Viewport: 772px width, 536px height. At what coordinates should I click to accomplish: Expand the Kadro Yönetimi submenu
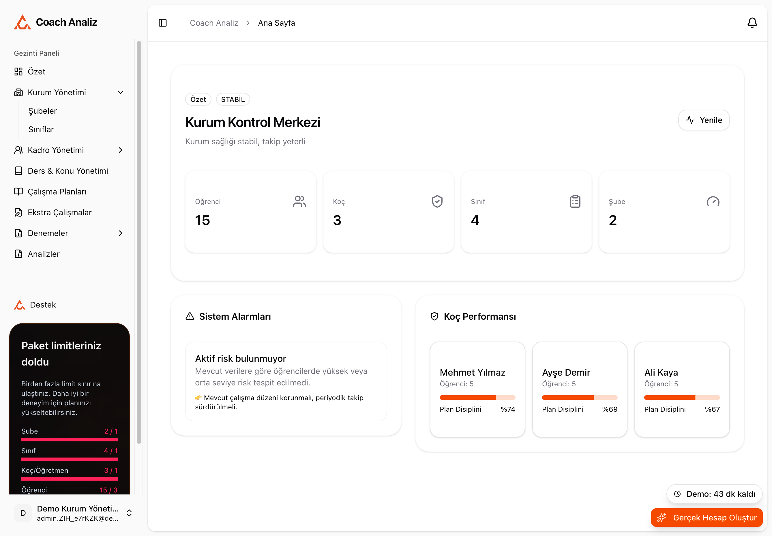click(121, 150)
